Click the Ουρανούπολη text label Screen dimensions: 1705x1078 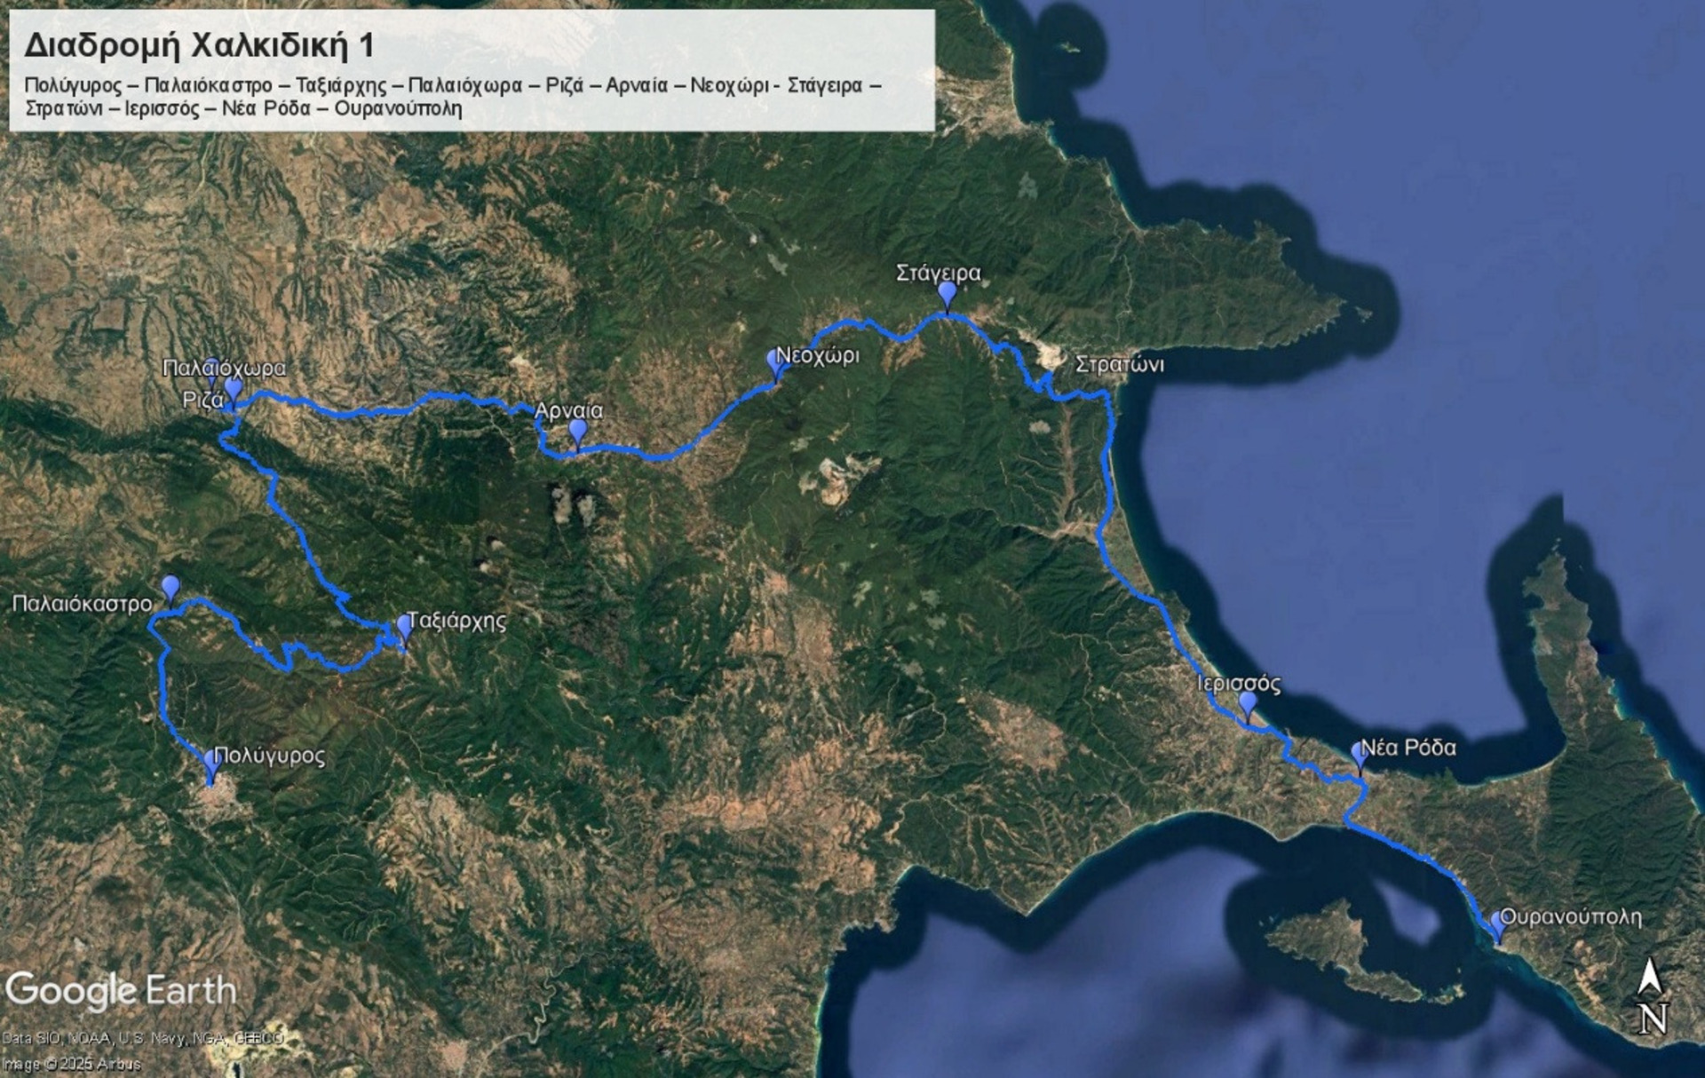[1570, 917]
